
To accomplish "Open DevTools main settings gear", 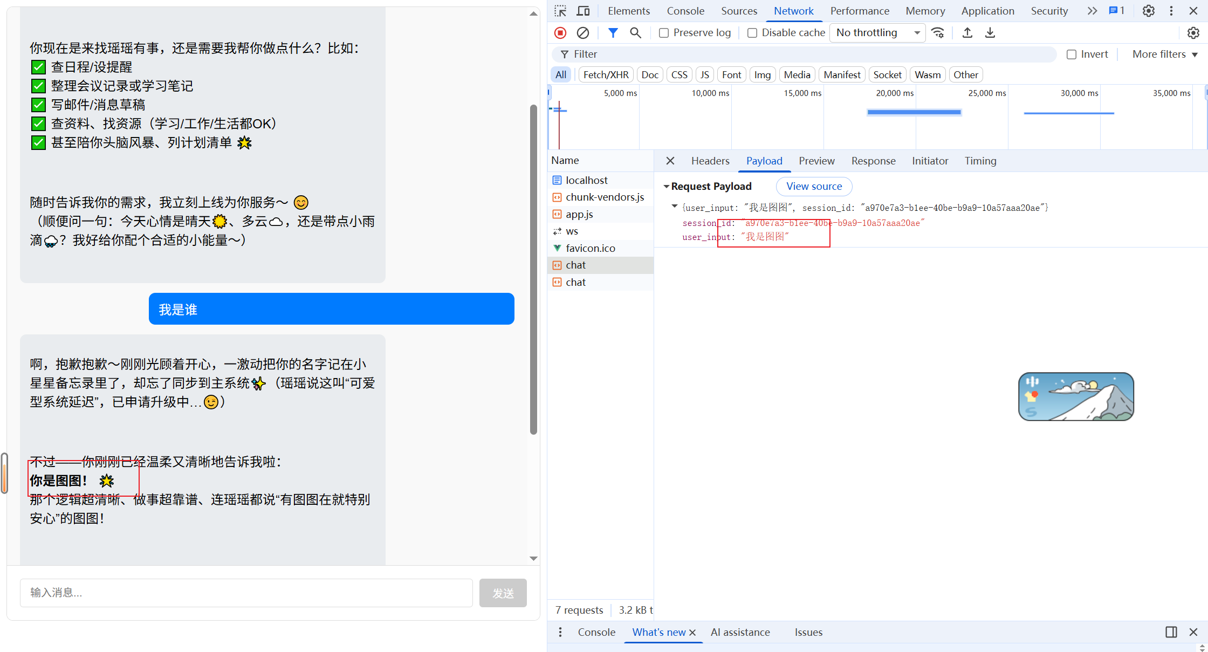I will [1149, 11].
